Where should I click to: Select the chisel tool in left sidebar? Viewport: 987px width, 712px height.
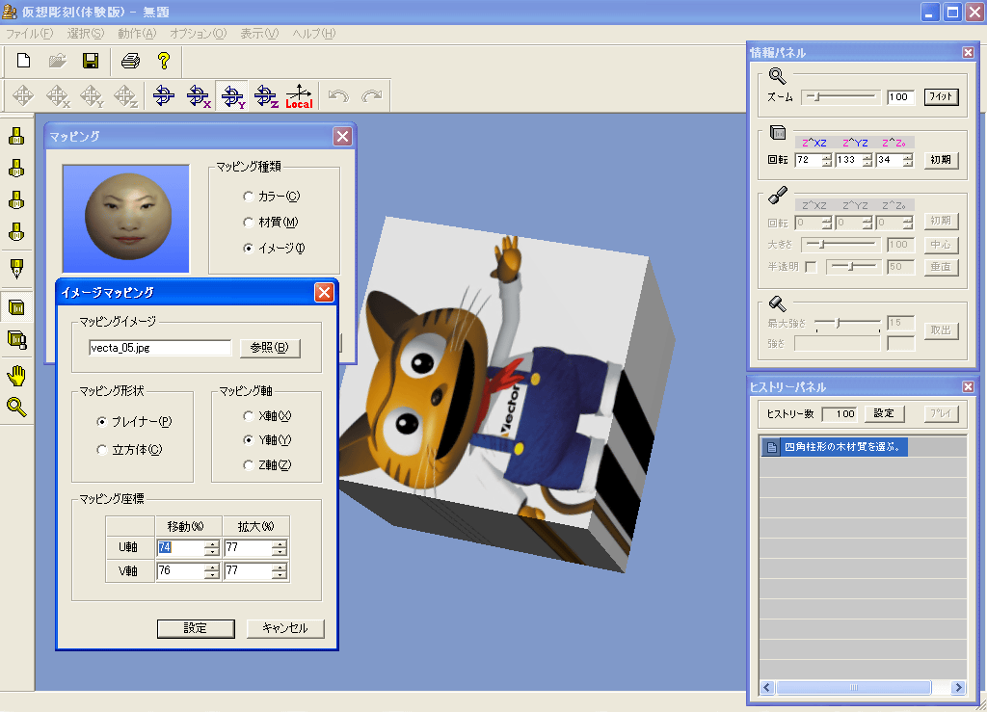16,269
